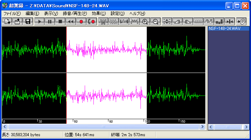The height and width of the screenshot is (140, 251).
Task: Close the 超驚録 window
Action: [x=245, y=6]
